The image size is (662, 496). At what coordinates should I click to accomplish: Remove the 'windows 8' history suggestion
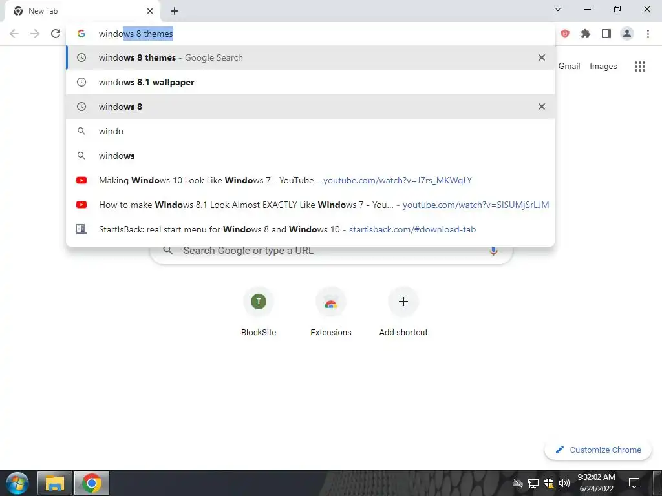pyautogui.click(x=542, y=107)
